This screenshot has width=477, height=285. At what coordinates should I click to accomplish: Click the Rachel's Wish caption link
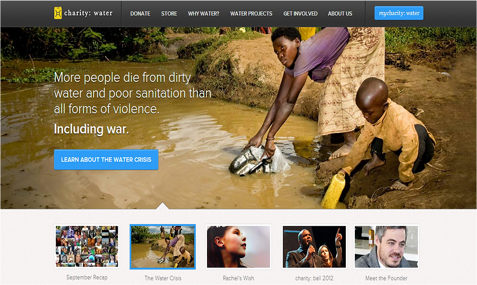(238, 278)
